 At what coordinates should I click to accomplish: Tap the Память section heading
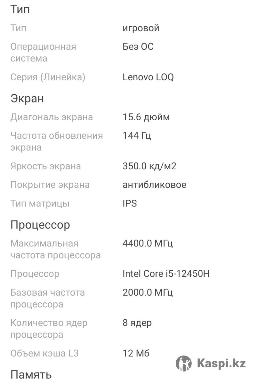[31, 375]
